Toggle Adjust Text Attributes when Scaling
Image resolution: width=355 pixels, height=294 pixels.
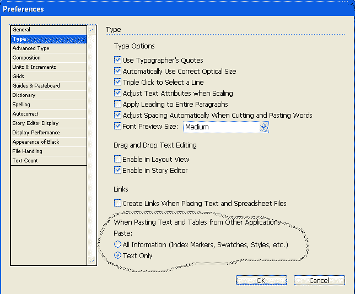pos(117,93)
